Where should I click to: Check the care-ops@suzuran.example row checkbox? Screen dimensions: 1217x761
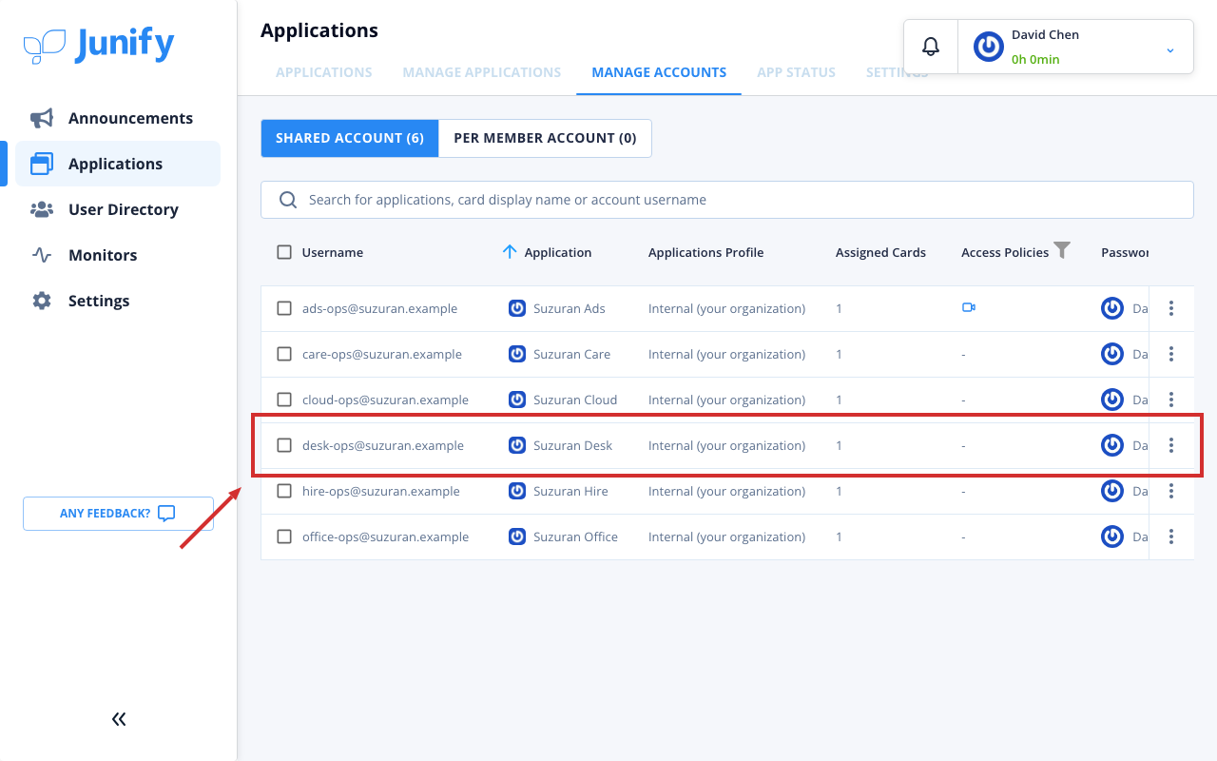284,354
